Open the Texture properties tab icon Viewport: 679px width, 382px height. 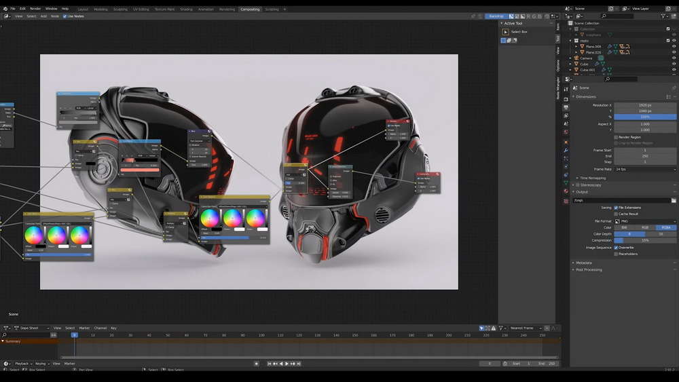tap(566, 201)
